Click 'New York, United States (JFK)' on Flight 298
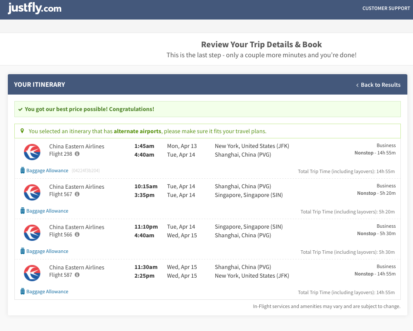The width and height of the screenshot is (413, 331). point(252,146)
